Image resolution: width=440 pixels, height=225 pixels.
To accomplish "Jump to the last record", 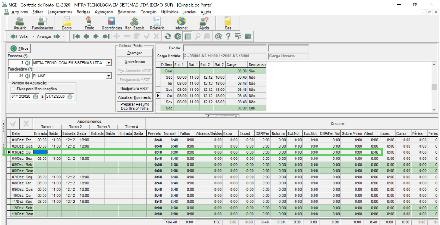I will (x=106, y=36).
